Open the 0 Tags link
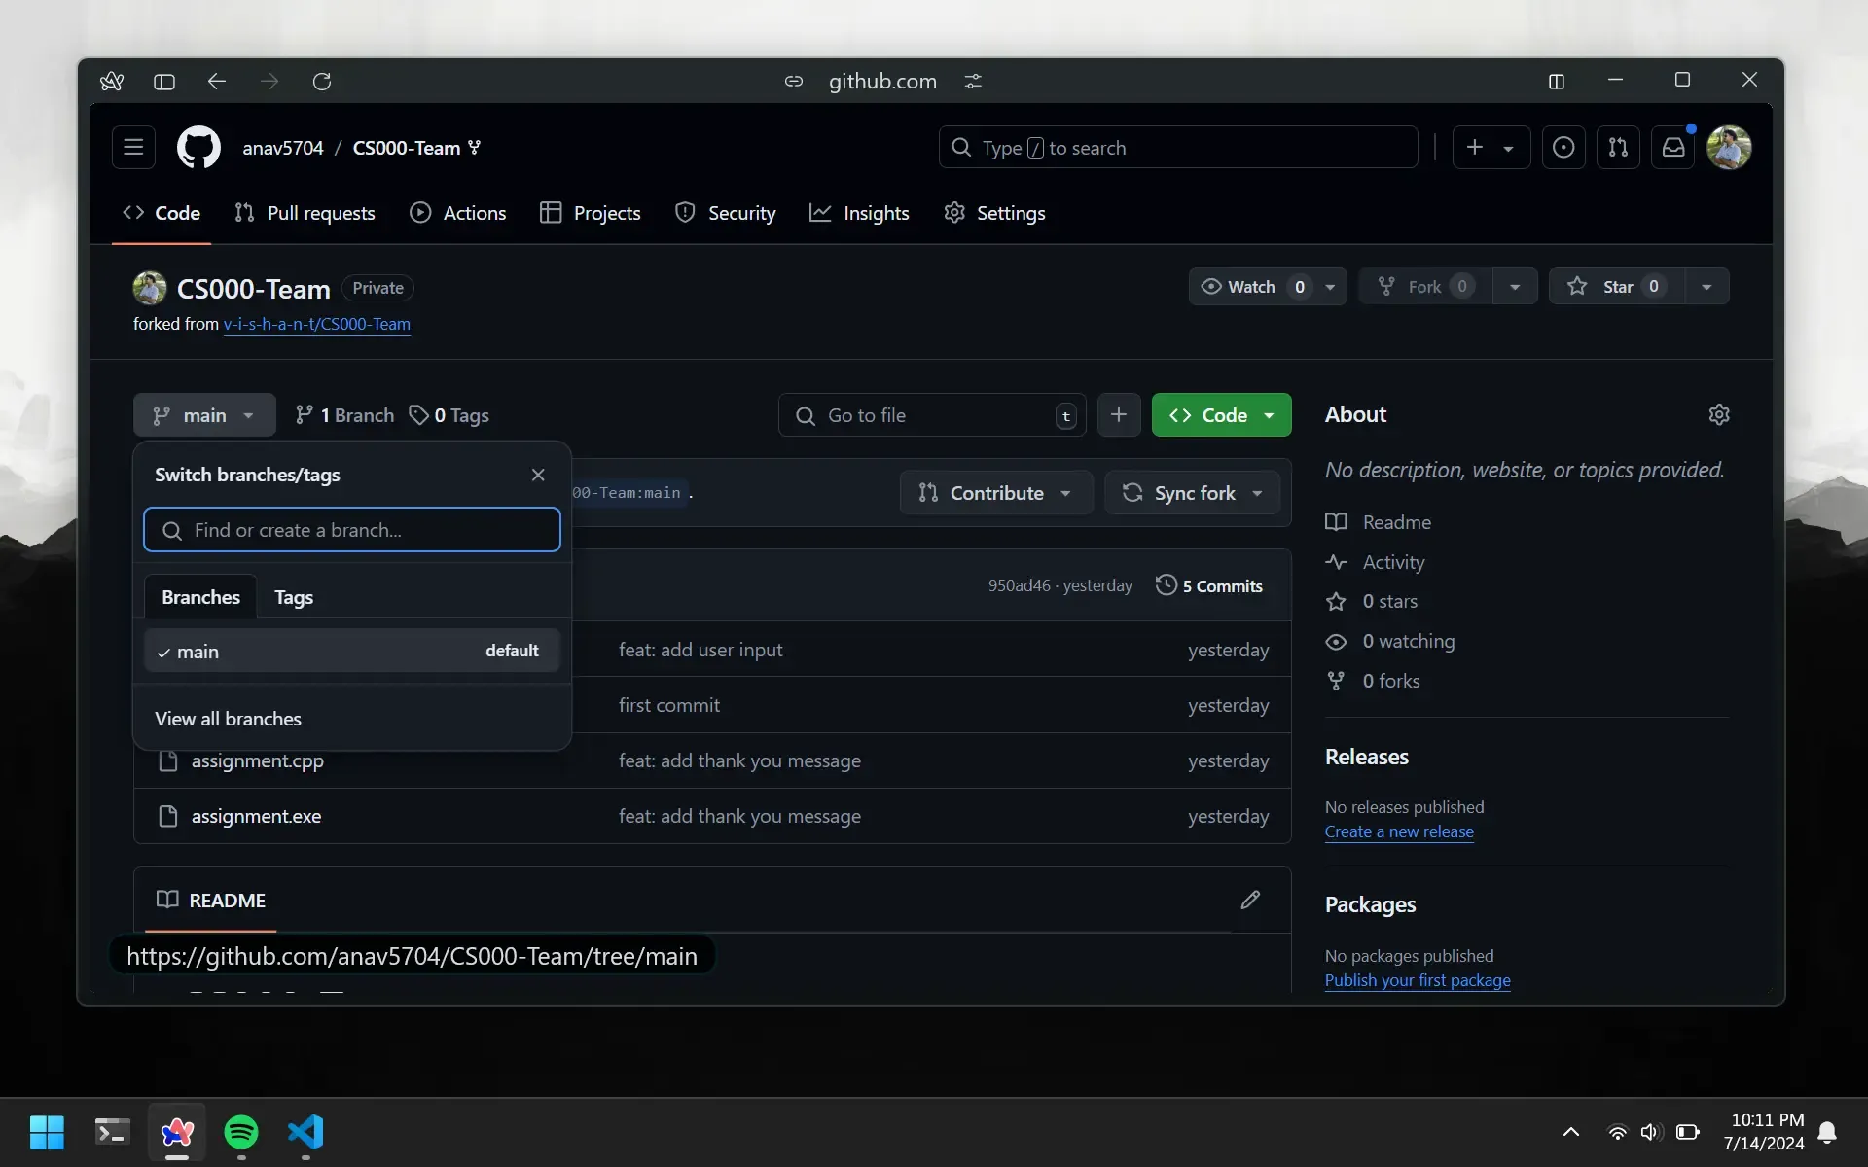Viewport: 1868px width, 1167px height. coord(449,415)
